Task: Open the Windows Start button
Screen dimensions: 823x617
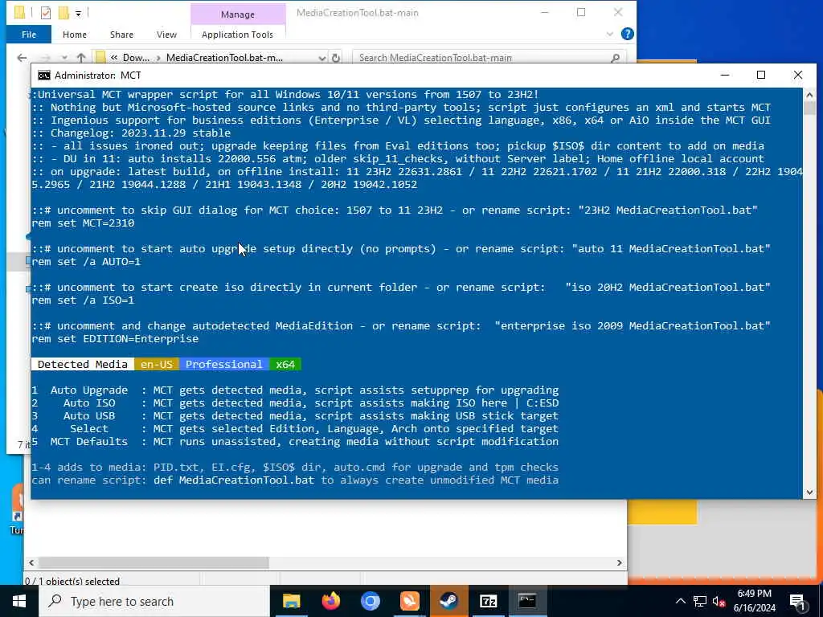Action: coord(19,601)
